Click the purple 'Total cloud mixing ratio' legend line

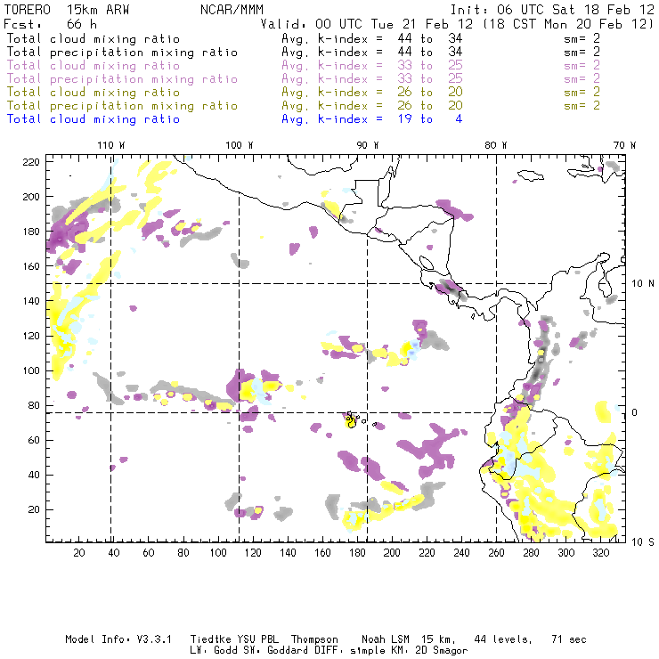click(x=94, y=66)
